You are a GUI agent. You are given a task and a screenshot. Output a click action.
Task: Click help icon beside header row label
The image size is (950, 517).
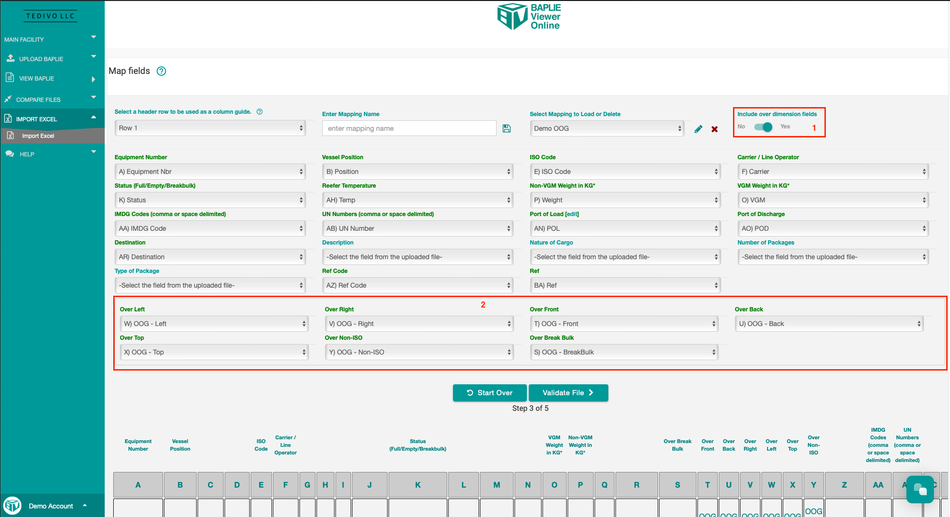coord(260,112)
